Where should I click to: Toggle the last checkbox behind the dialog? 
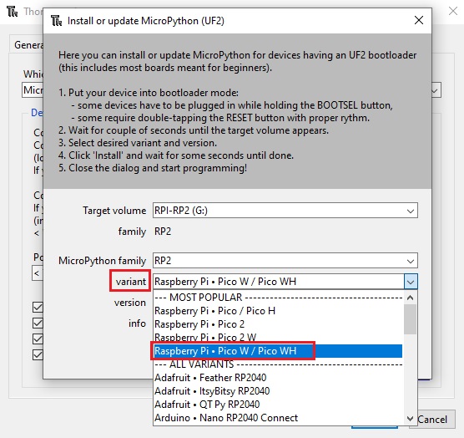coord(38,354)
